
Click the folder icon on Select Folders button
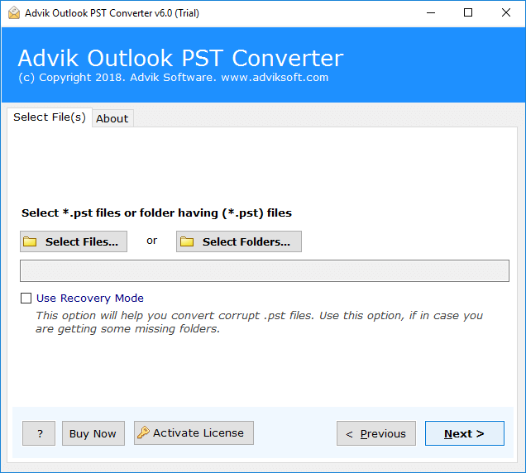click(x=187, y=241)
